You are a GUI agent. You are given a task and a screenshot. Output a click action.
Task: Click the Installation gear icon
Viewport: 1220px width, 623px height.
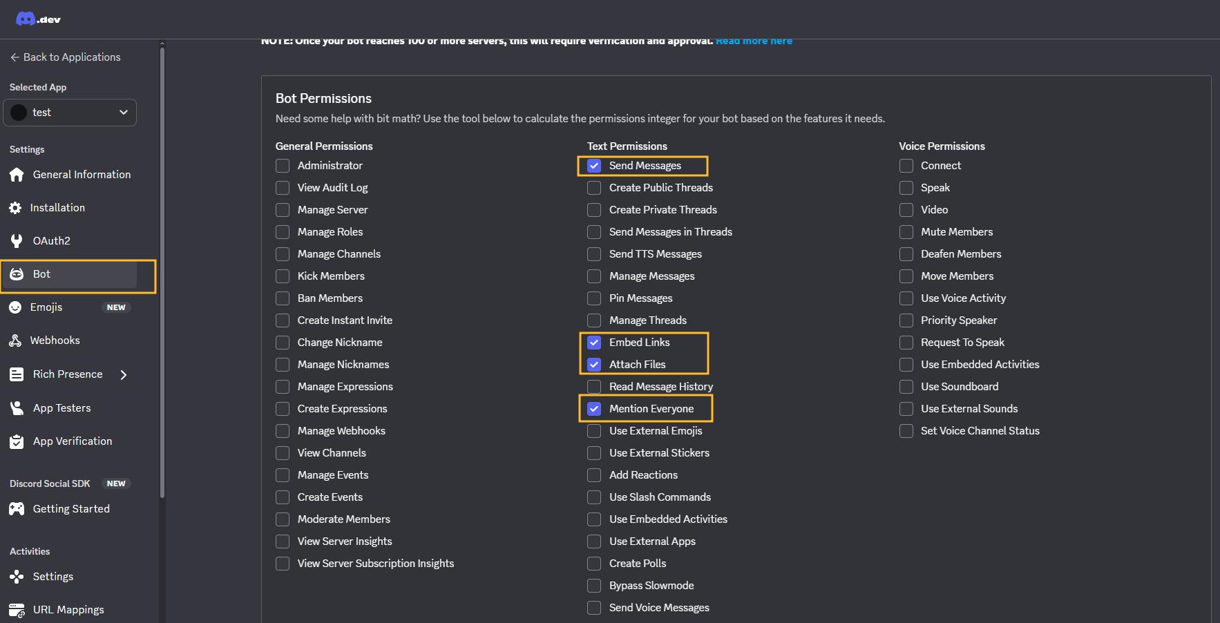click(x=15, y=208)
